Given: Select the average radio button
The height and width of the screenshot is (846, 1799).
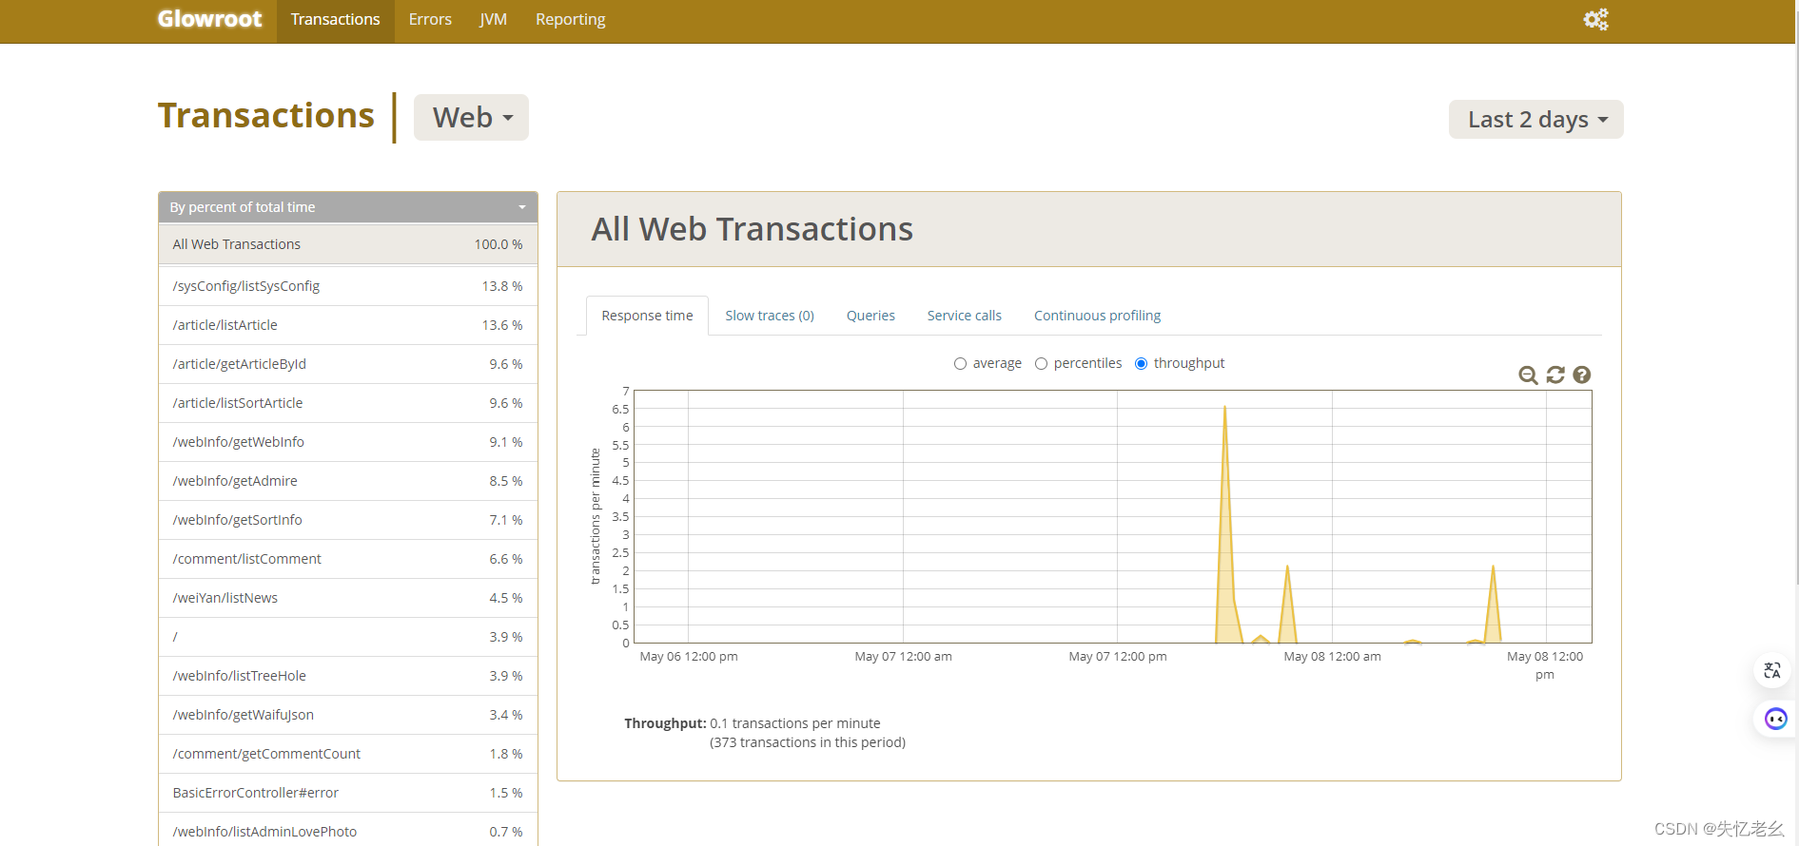Looking at the screenshot, I should click(960, 364).
